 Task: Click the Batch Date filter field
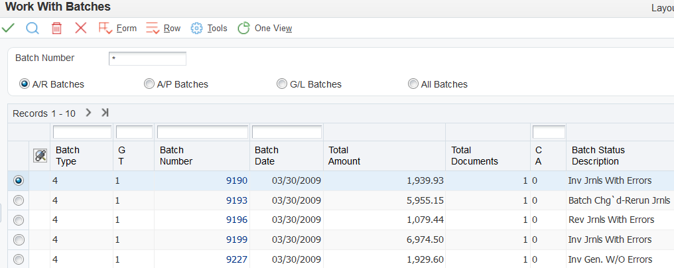[x=287, y=132]
